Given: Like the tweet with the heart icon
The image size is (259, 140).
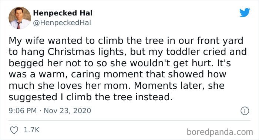Looking at the screenshot, I should tap(14, 130).
